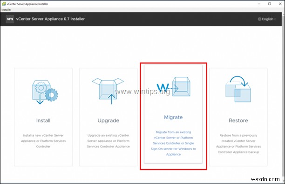Choose the Migrate heading
This screenshot has width=285, height=184.
[x=173, y=117]
